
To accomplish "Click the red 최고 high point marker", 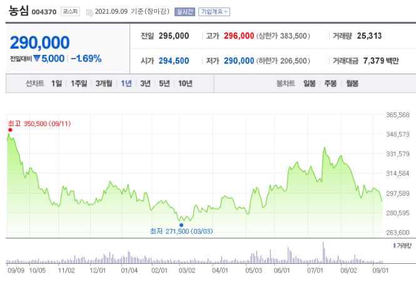I will pos(10,130).
